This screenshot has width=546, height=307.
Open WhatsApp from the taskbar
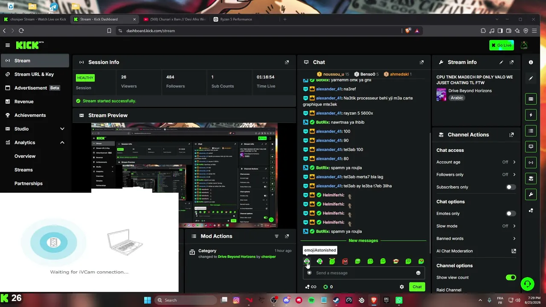(x=399, y=300)
